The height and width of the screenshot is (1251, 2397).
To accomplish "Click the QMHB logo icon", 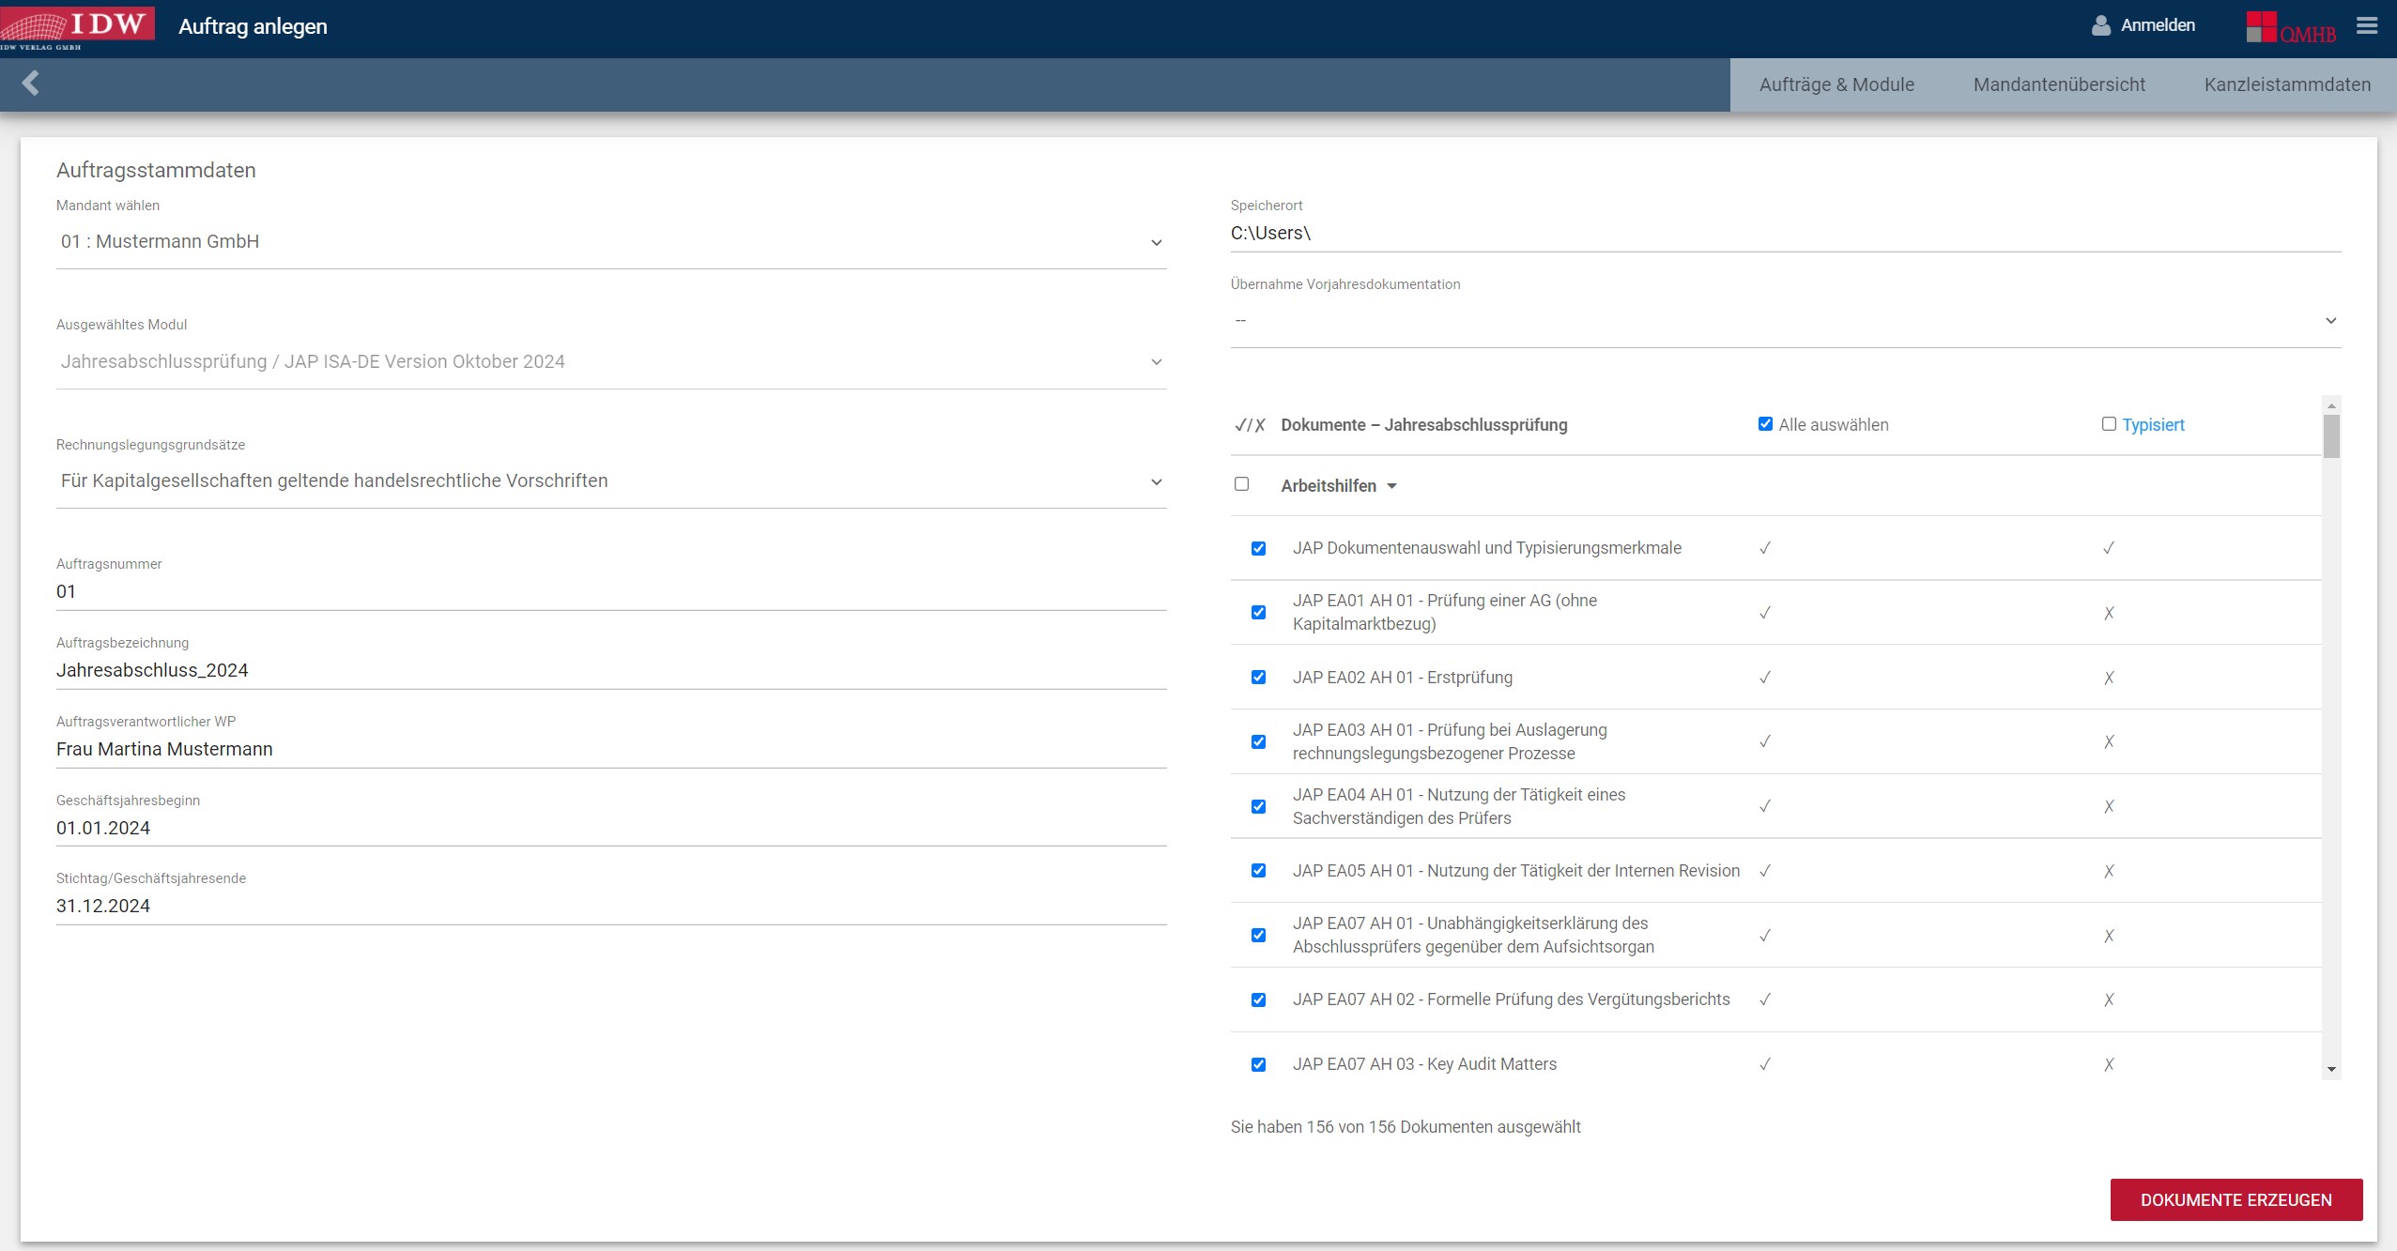I will 2290,27.
